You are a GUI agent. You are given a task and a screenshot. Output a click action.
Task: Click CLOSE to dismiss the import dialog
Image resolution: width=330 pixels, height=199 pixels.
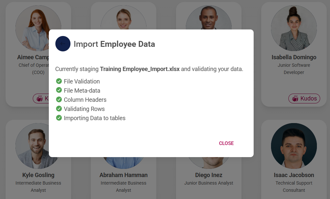[x=226, y=143]
